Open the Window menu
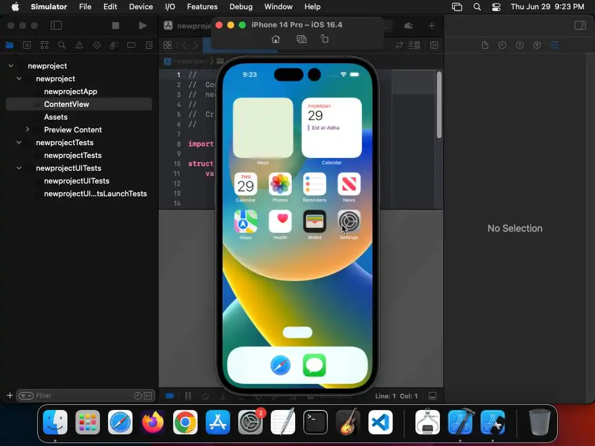 pos(278,7)
